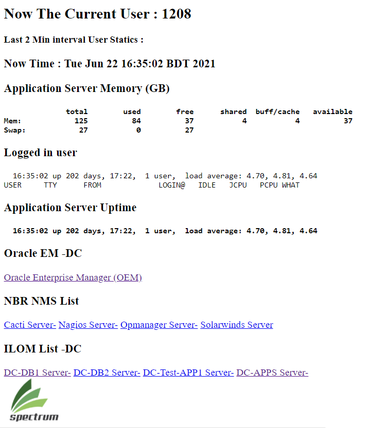The height and width of the screenshot is (428, 371).
Task: Open the Solarwinds Server link
Action: [237, 325]
